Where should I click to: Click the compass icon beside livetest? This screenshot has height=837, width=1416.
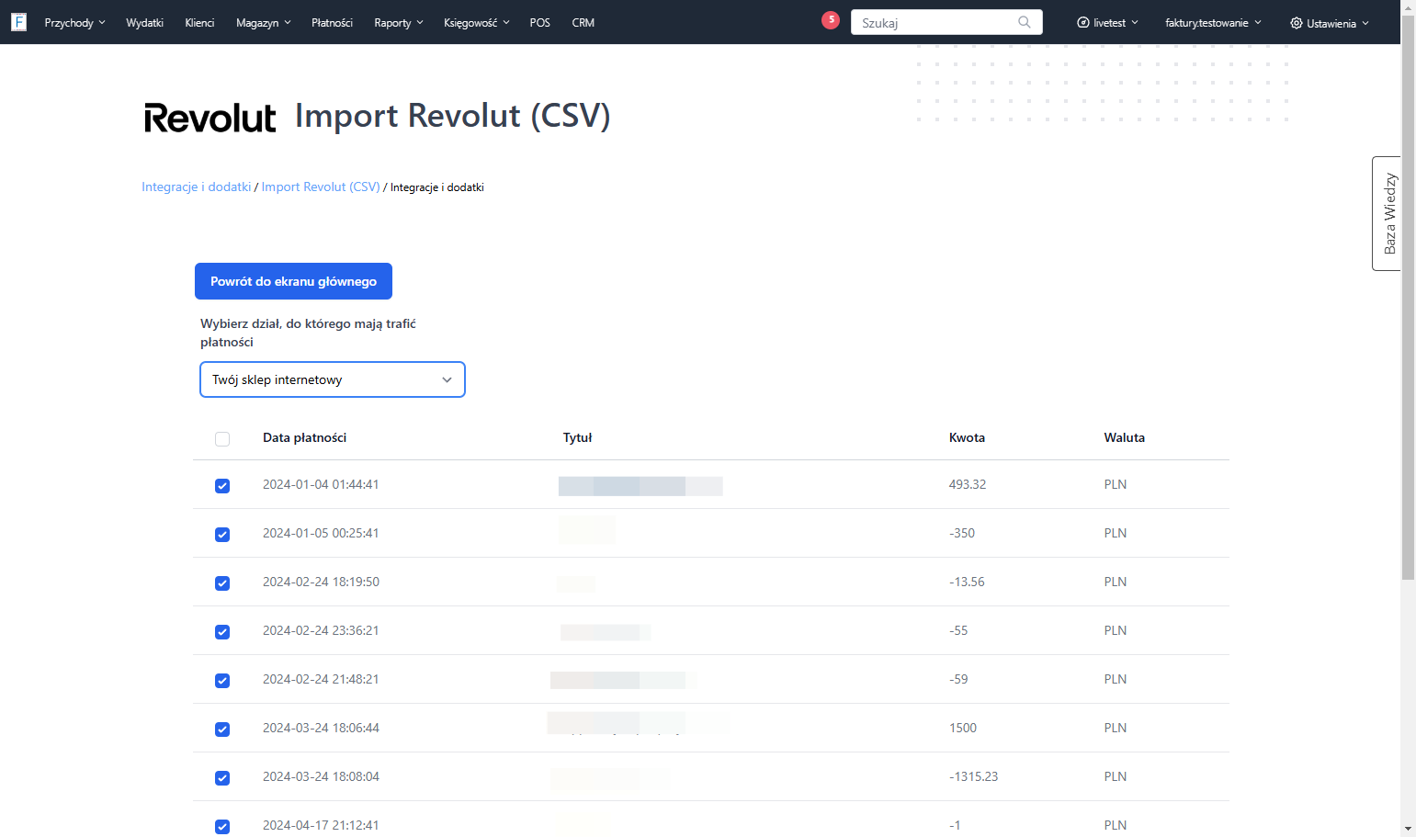pos(1083,23)
